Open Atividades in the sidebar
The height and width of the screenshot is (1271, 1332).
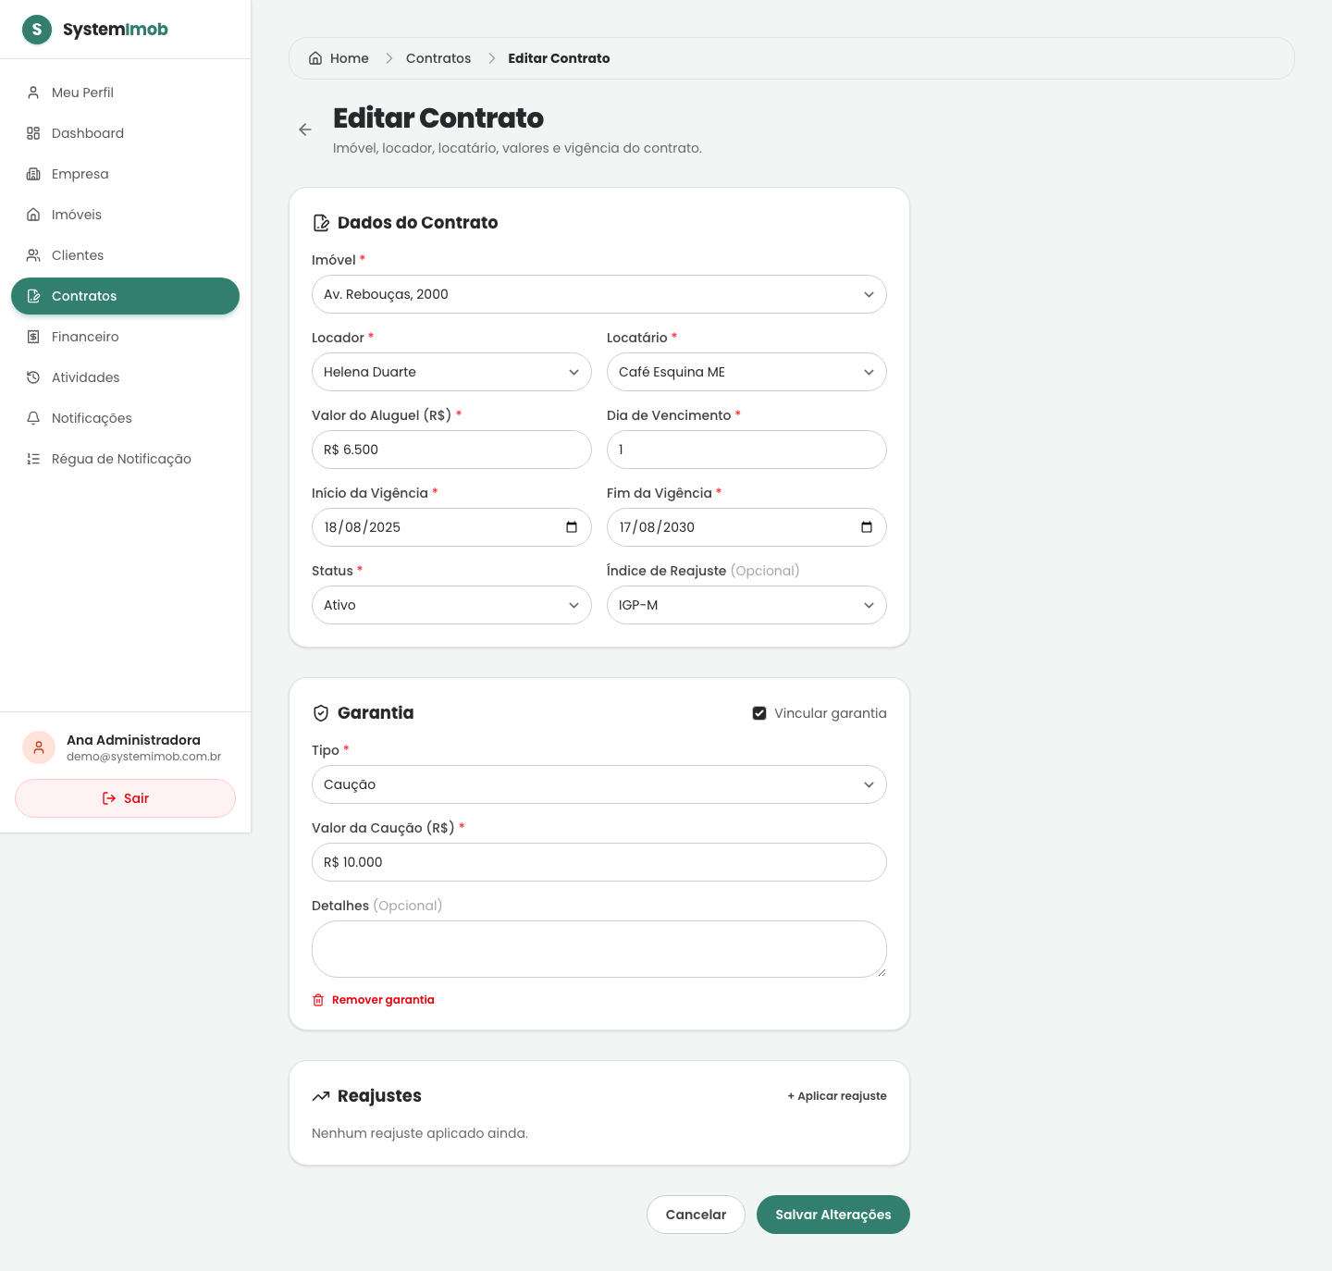click(x=125, y=377)
